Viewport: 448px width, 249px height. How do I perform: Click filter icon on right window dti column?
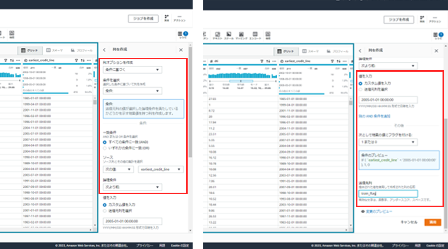[x=262, y=61]
